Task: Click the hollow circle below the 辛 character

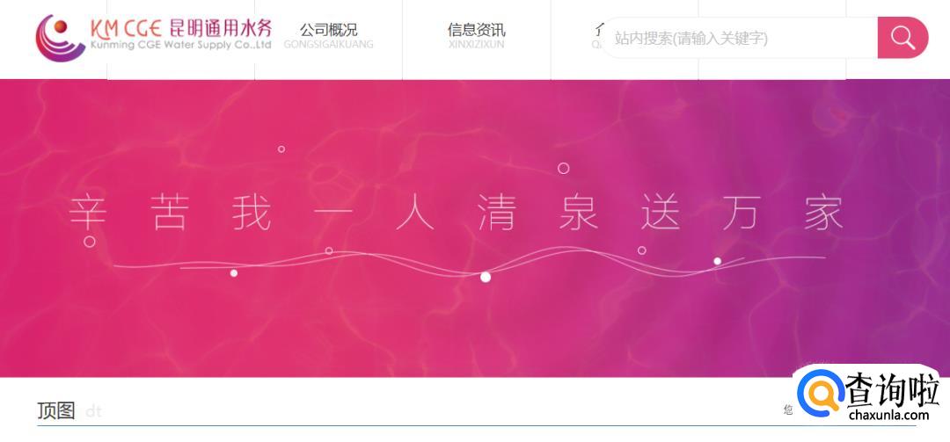Action: (x=90, y=242)
